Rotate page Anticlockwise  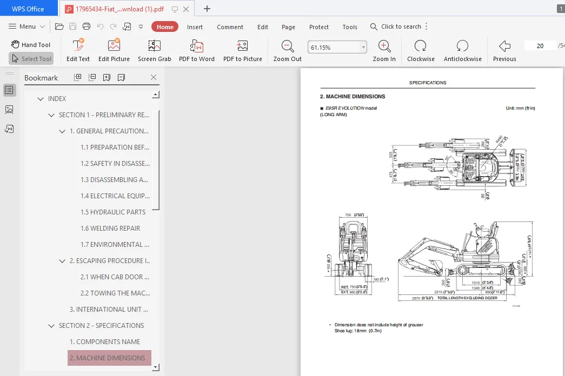click(462, 51)
